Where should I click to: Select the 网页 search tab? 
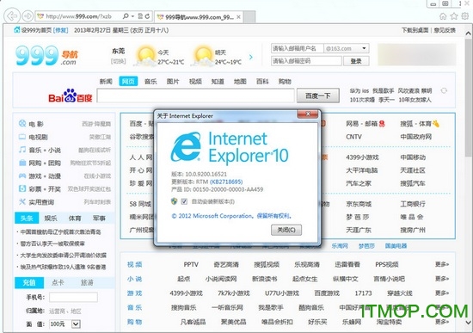(128, 81)
